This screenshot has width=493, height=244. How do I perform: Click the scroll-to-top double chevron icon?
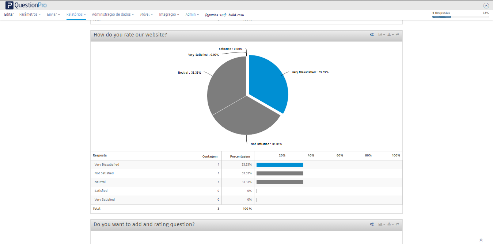coord(481,240)
